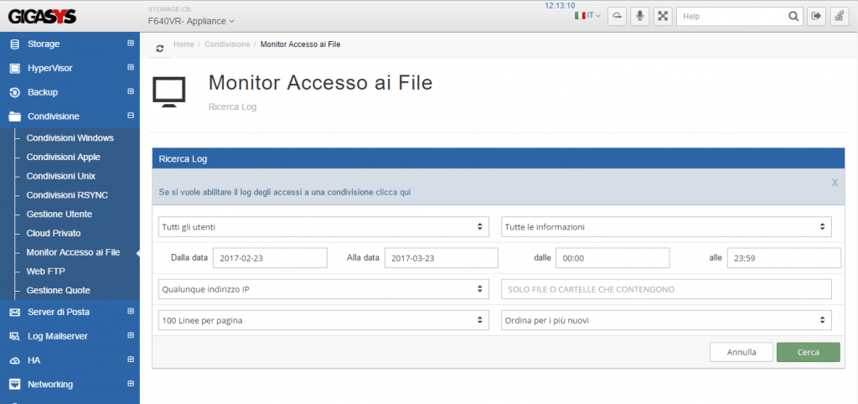Screen dimensions: 858x404
Task: Follow the 'clicca qui' link
Action: point(393,192)
